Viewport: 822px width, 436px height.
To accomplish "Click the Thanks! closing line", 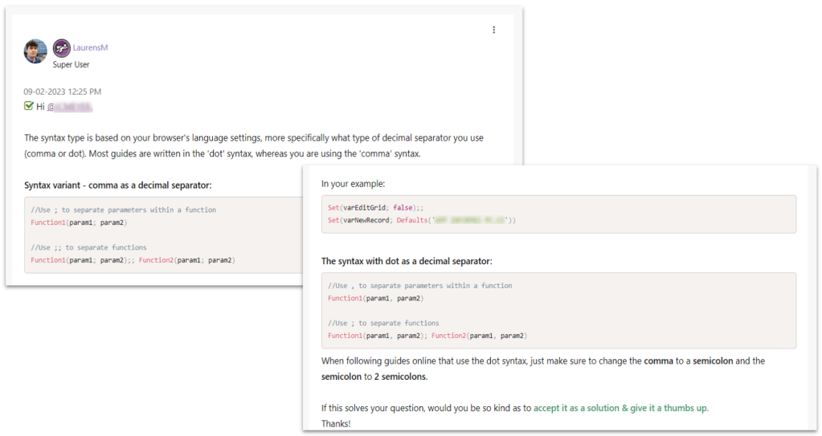I will point(336,423).
